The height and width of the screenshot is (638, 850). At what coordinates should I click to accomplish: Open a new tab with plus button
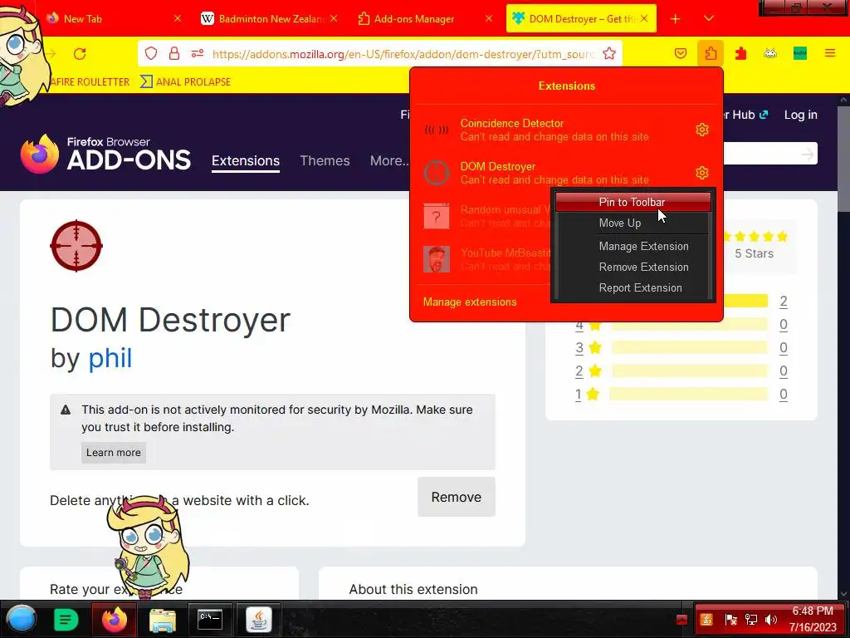pos(676,19)
